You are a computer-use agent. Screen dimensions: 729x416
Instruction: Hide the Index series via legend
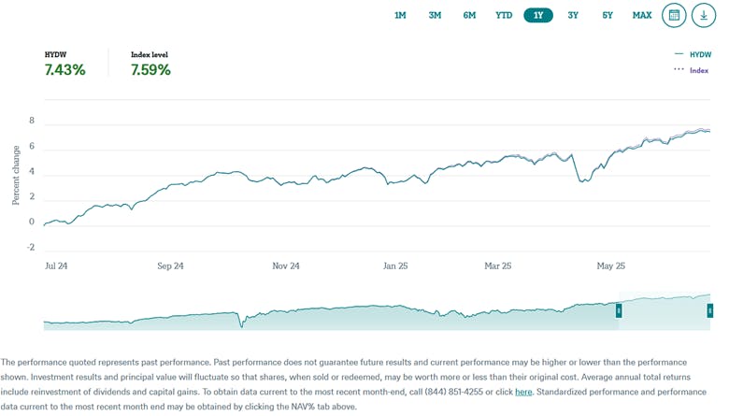692,70
